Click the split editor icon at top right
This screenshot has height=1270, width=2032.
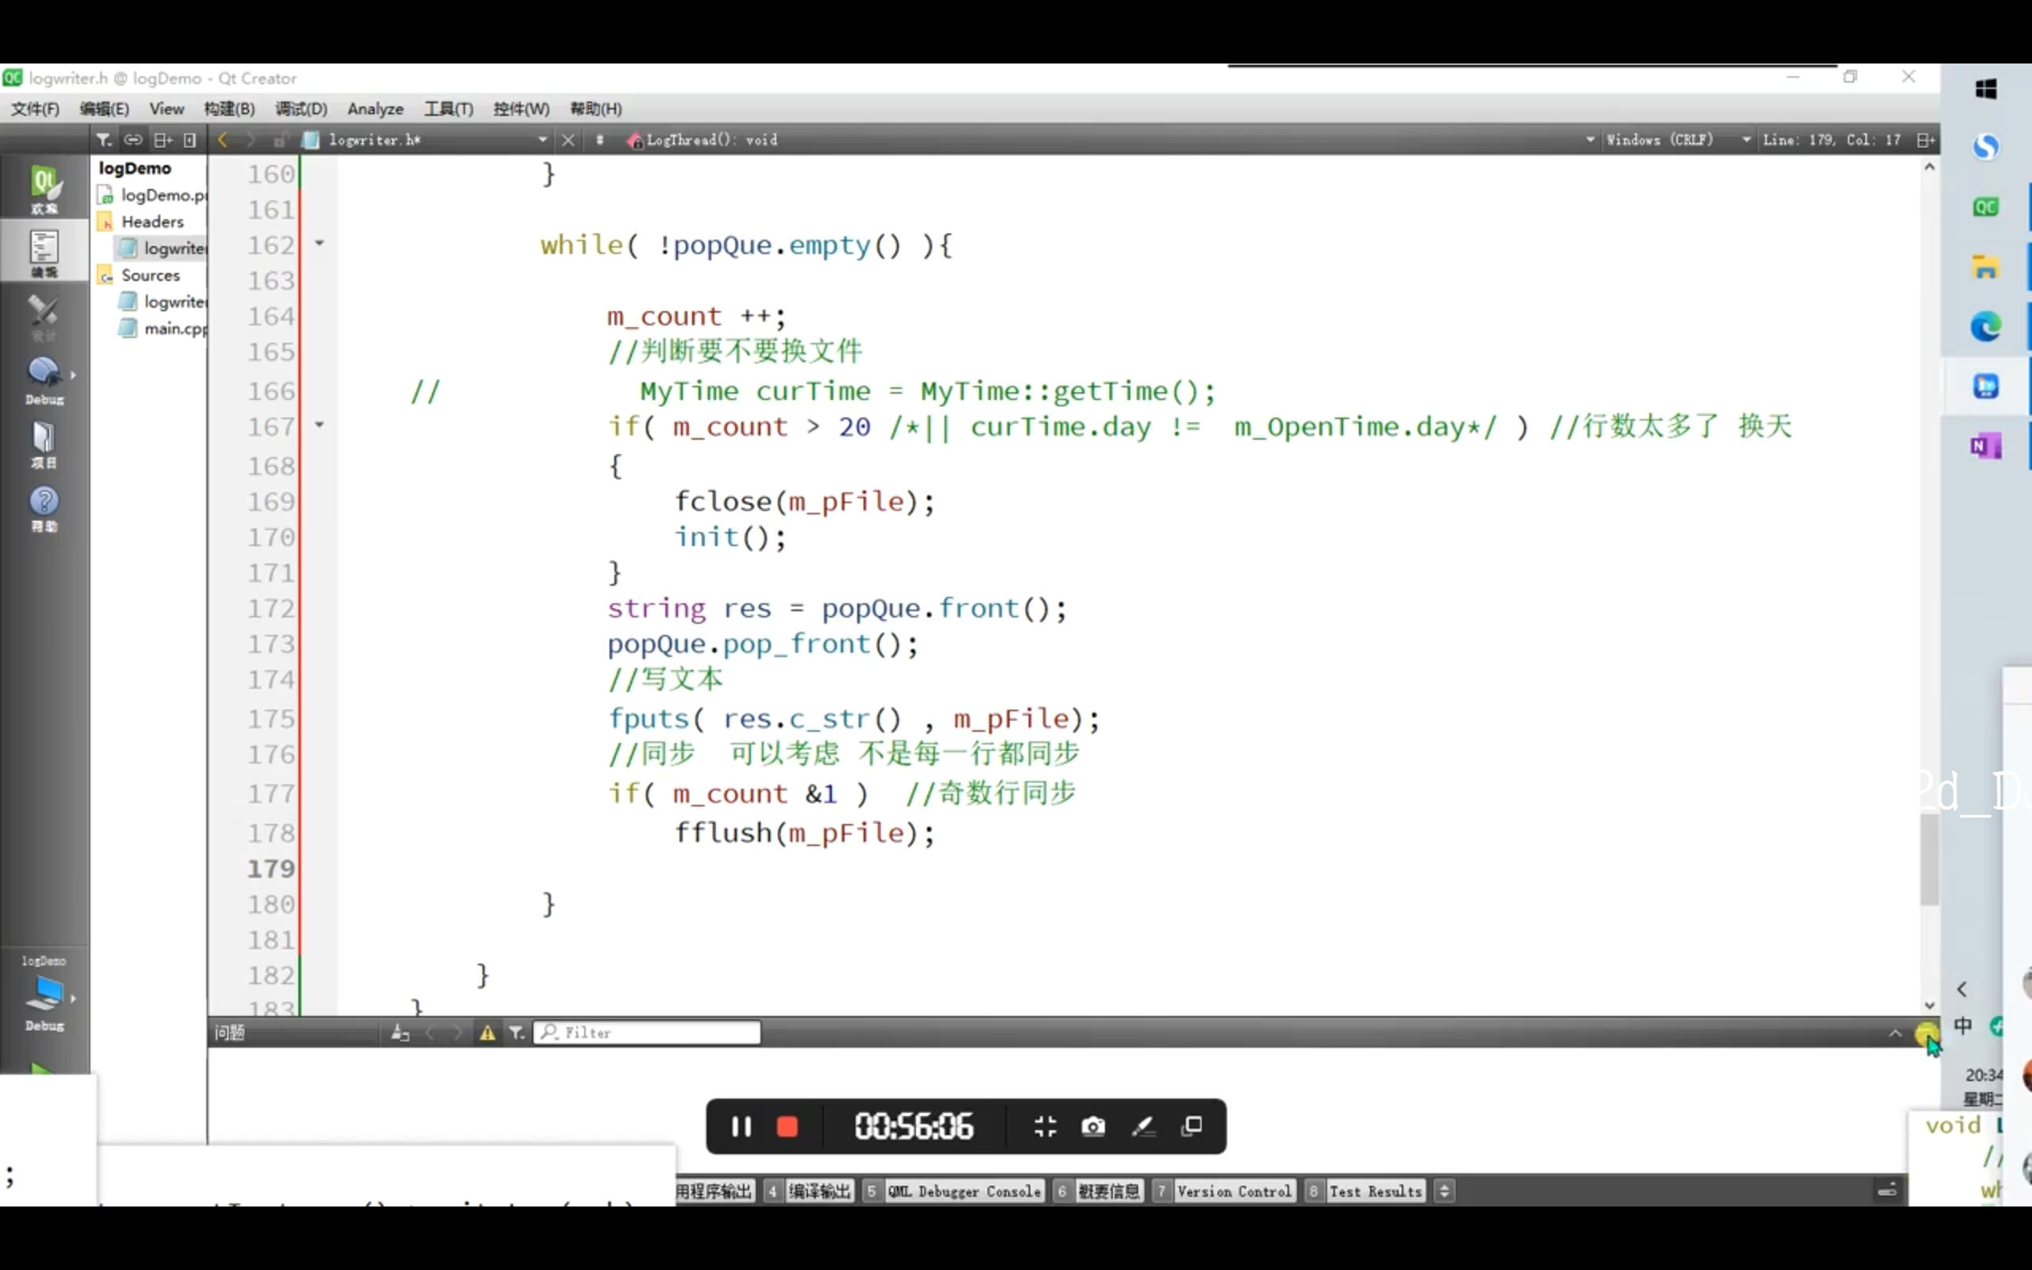[x=1926, y=140]
